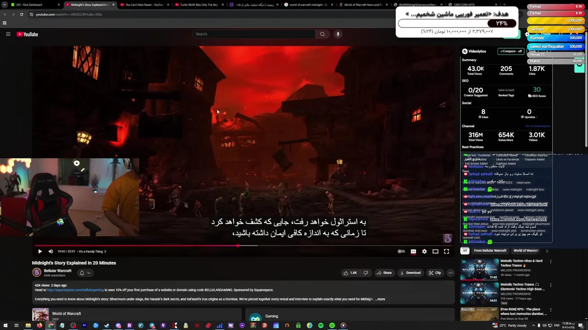Click the playhead scrubber dot
This screenshot has height=330, width=588.
[238, 246]
